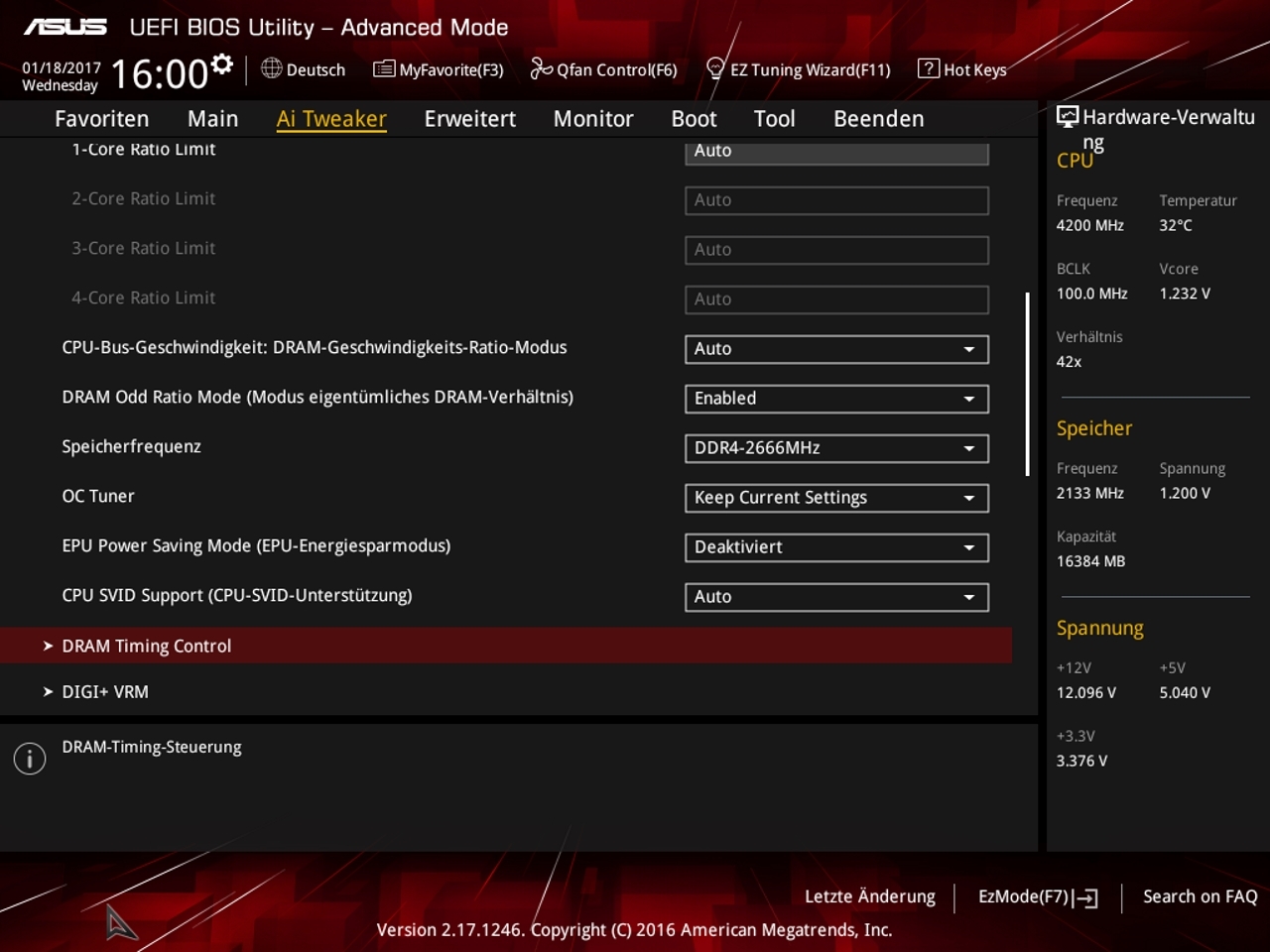Open CPU SVID Support dropdown
The height and width of the screenshot is (952, 1270).
coord(836,597)
